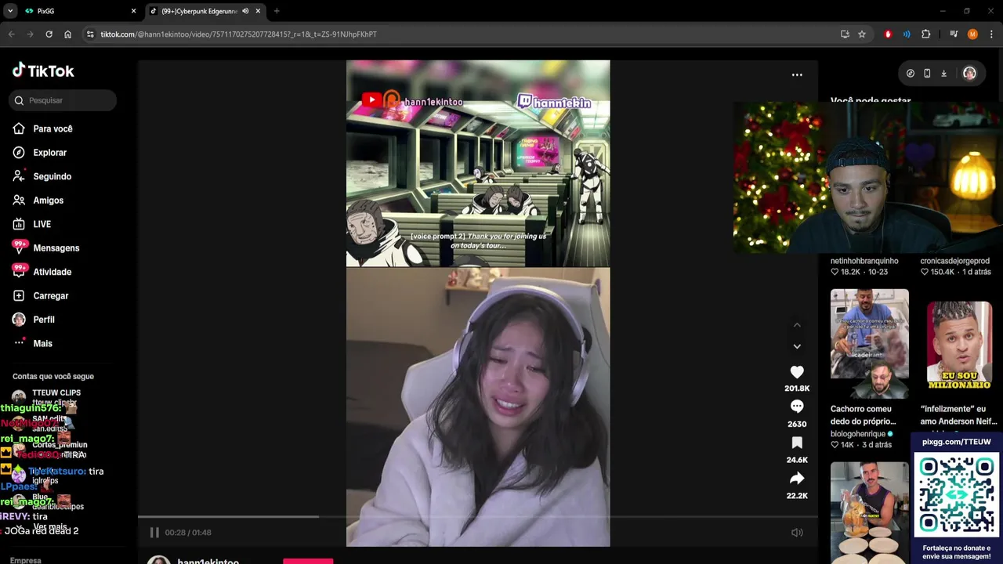Open the Carregar upload page
Viewport: 1003px width, 564px height.
tap(50, 296)
